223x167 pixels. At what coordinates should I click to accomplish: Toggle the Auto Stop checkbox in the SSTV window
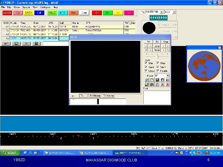click(158, 63)
